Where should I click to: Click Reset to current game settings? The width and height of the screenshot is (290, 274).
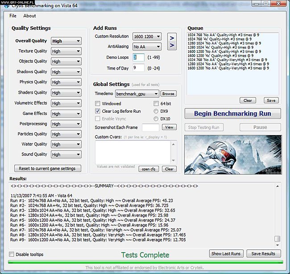tap(47, 168)
